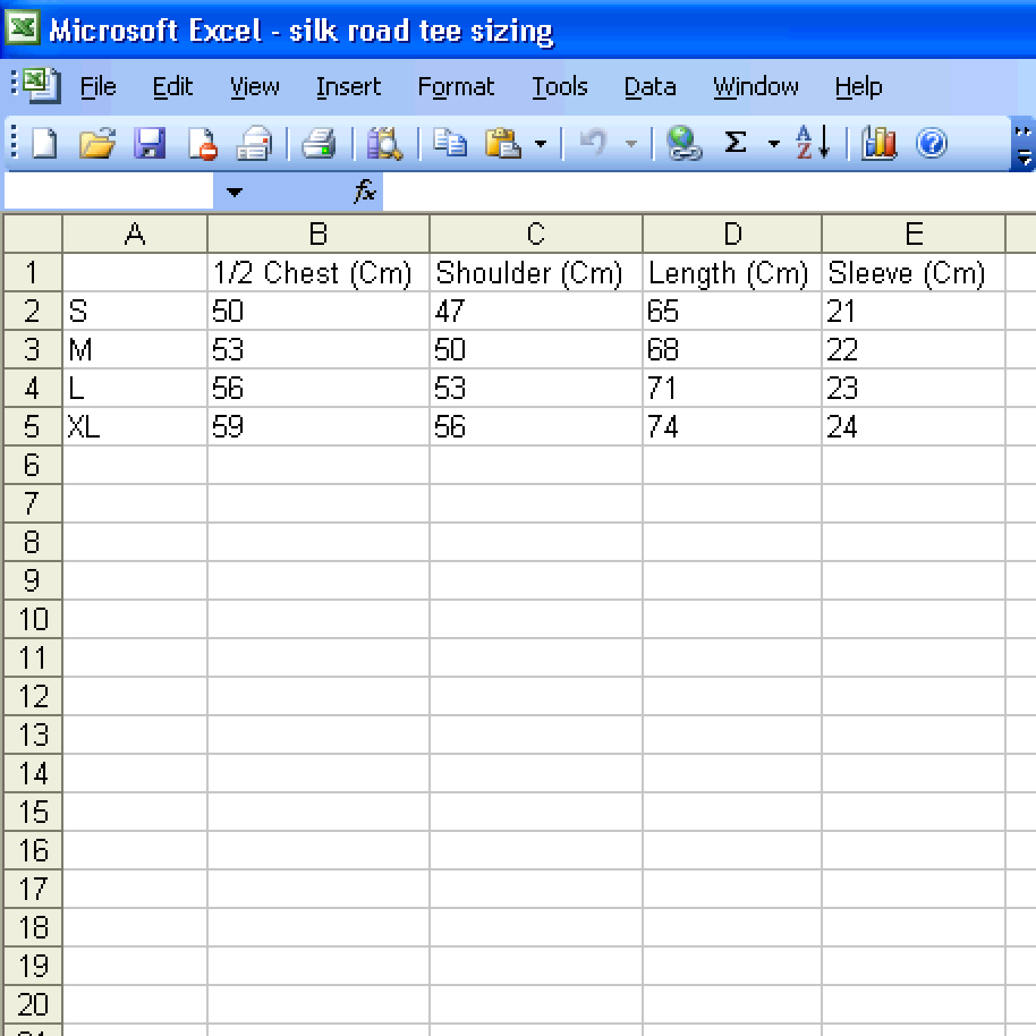The height and width of the screenshot is (1036, 1036).
Task: Open the Name Box dropdown
Action: point(234,192)
